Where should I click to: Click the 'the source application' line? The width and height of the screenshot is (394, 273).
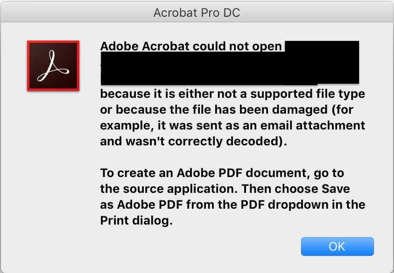(x=225, y=189)
